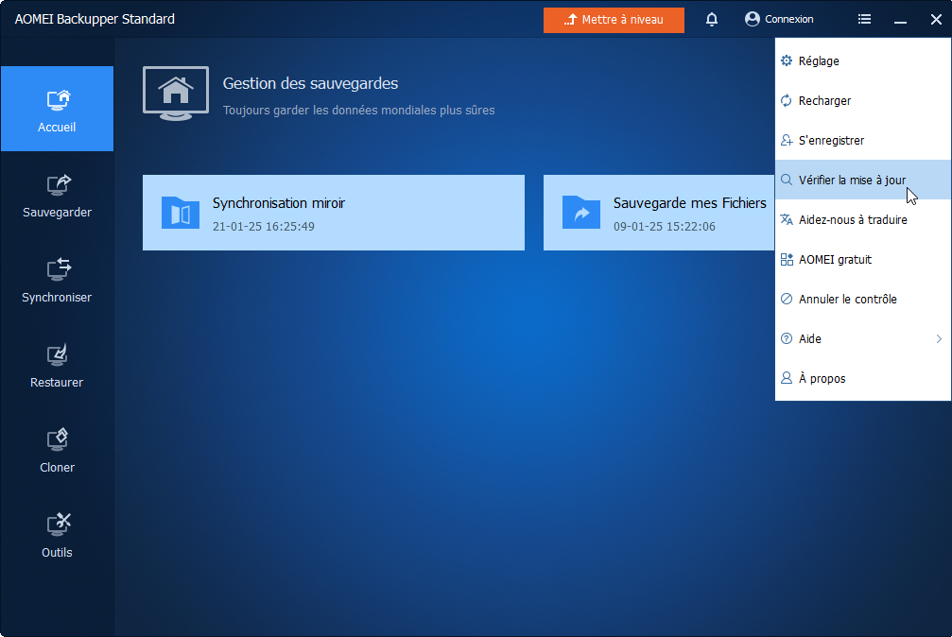
Task: Click the Gestion des sauvegardes home monitor icon
Action: 176,94
